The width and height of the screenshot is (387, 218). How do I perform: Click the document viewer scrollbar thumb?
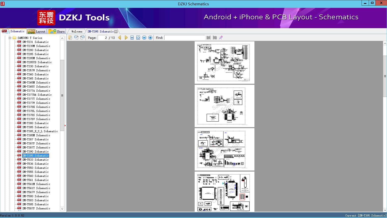coord(385,76)
